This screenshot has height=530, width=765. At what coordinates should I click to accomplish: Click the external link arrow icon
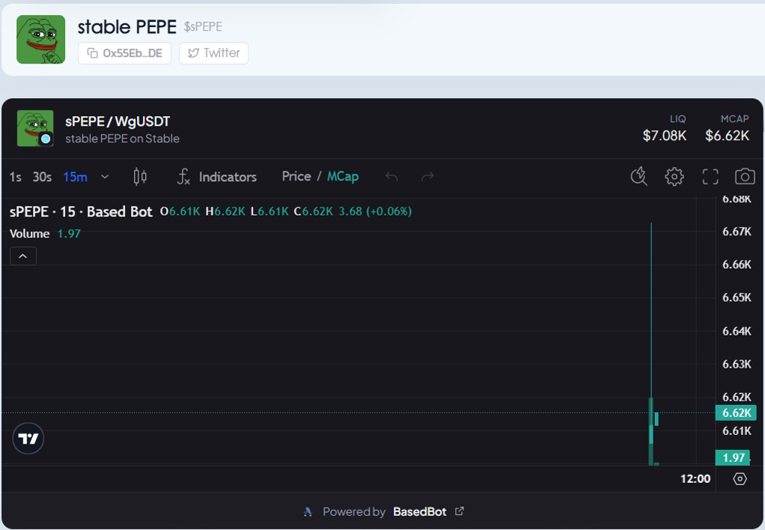[x=459, y=511]
